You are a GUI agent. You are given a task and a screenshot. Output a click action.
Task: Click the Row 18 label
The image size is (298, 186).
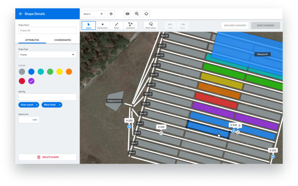(164, 36)
